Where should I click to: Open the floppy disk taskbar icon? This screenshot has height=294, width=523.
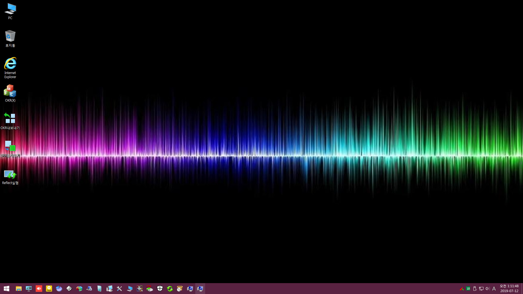pyautogui.click(x=69, y=289)
